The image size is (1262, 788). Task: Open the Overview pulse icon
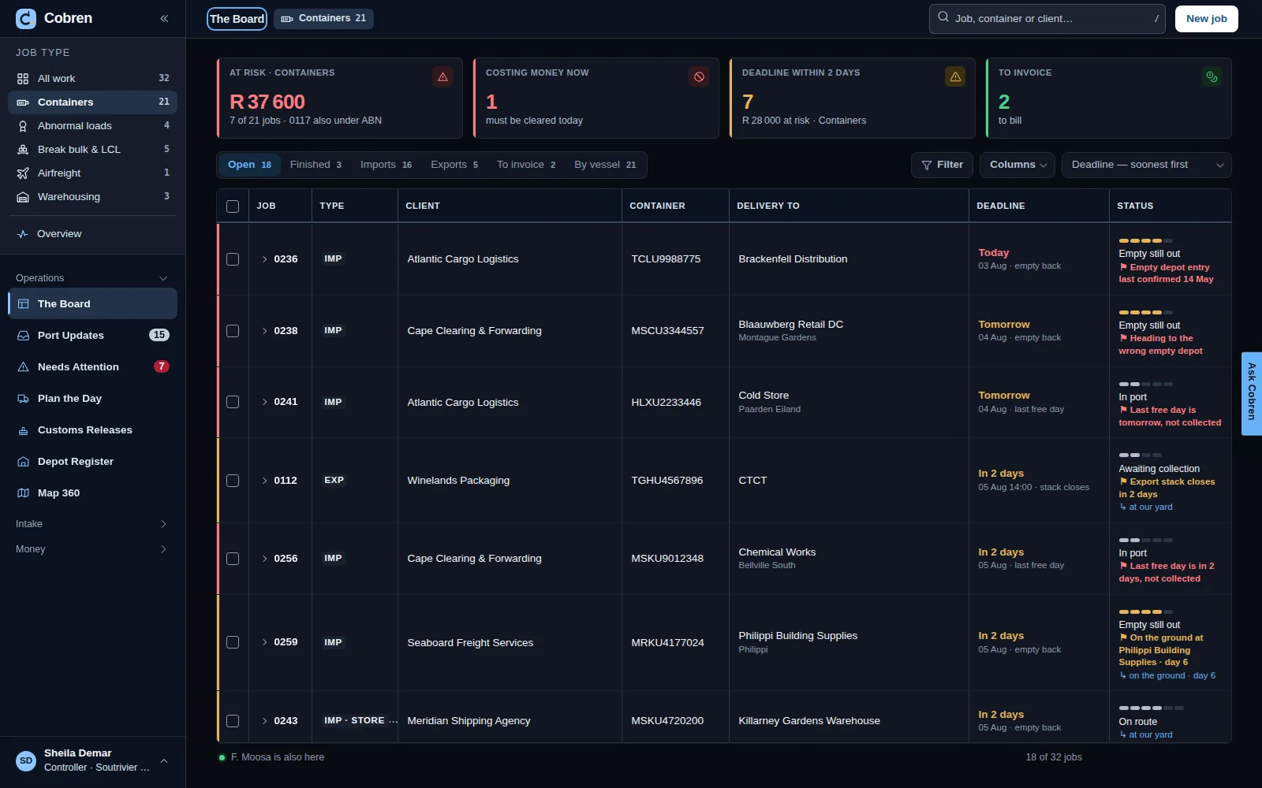click(23, 234)
